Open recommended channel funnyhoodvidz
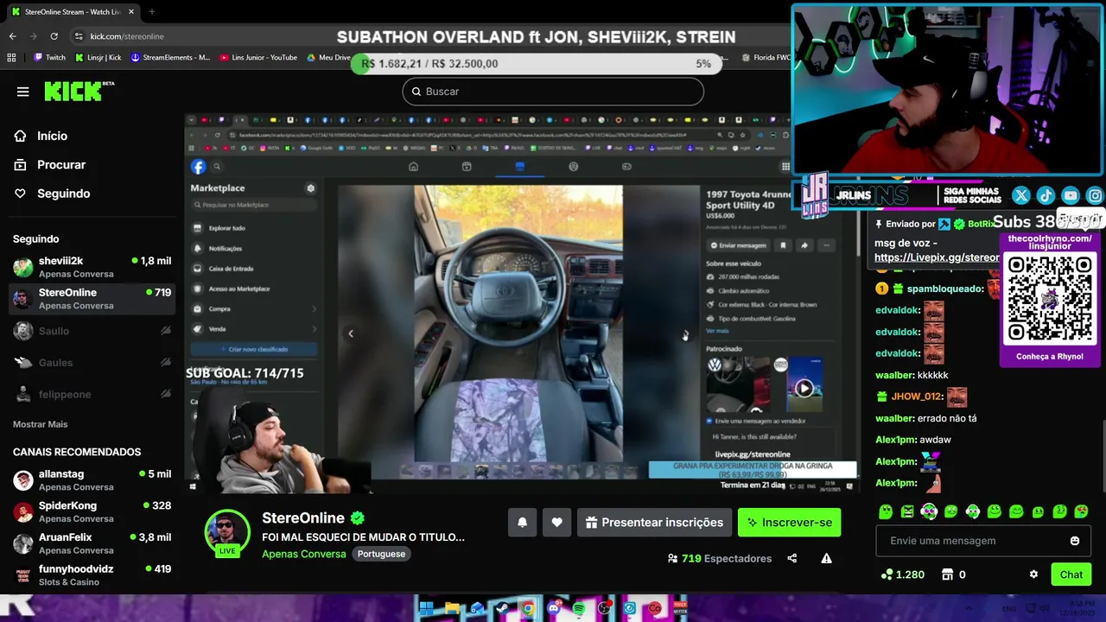1106x622 pixels. point(92,575)
